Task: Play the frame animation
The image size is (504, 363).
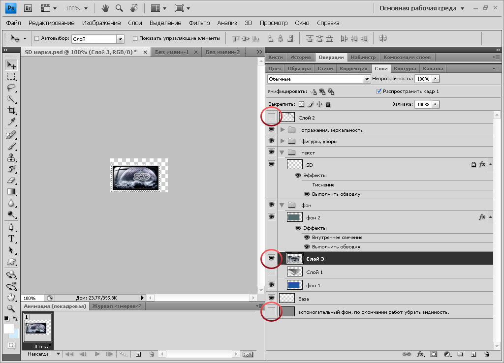Action: click(x=97, y=354)
